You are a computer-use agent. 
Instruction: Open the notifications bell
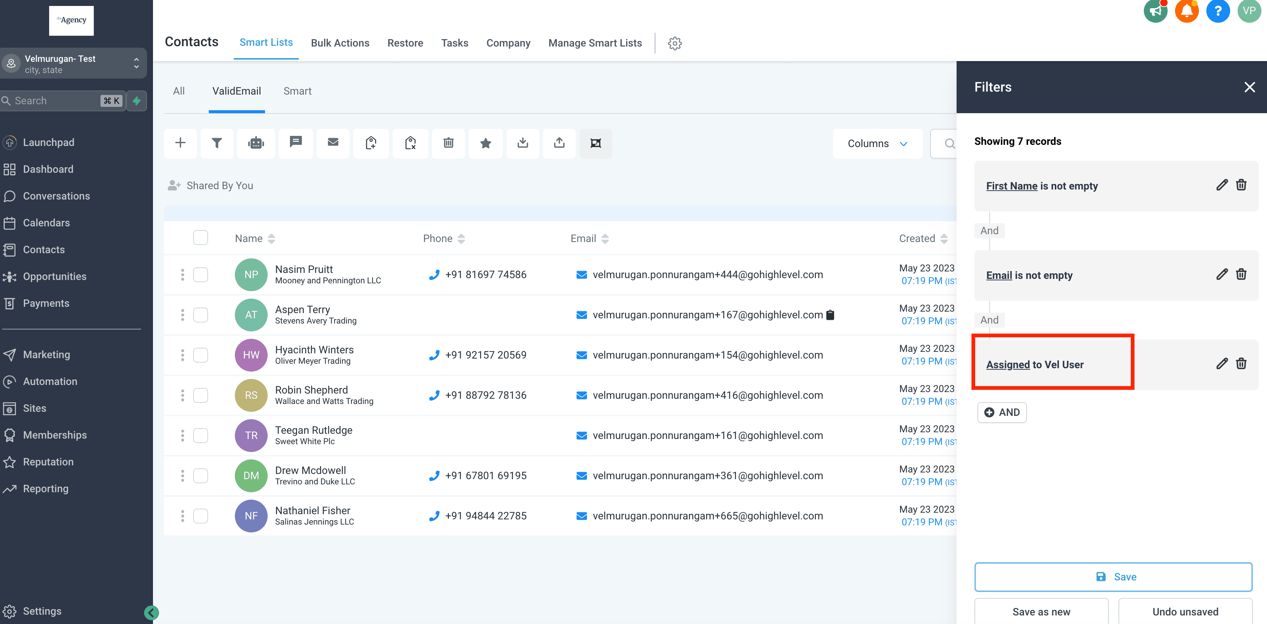click(1187, 11)
